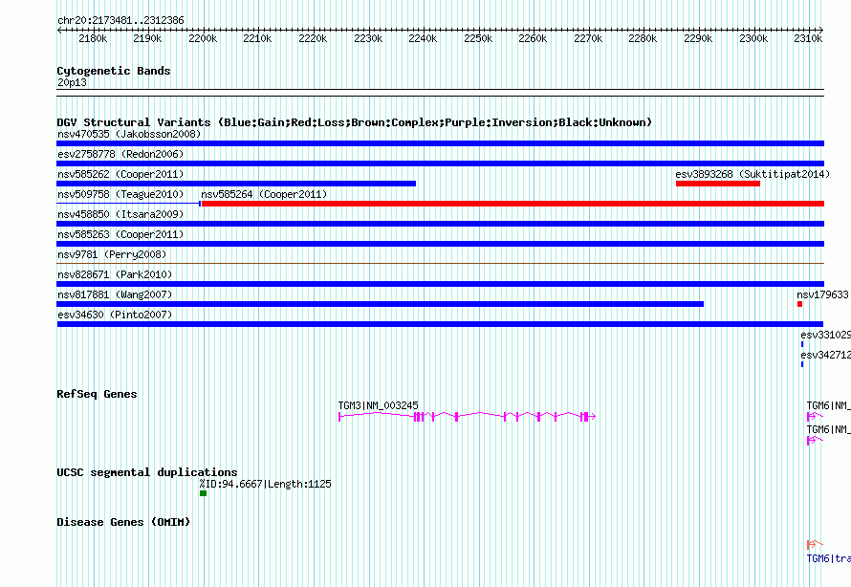Select the small red nsv179633 variant marker
The width and height of the screenshot is (851, 587).
(799, 304)
